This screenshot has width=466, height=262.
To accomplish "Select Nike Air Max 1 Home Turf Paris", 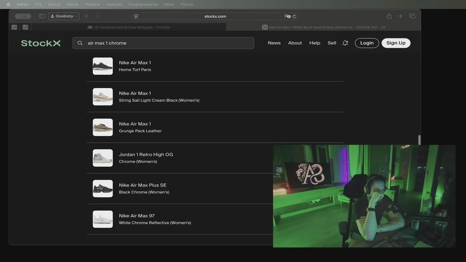I will coord(215,66).
